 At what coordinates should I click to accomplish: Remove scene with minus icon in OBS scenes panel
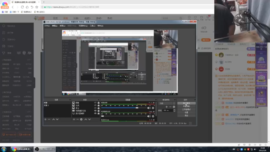pyautogui.click(x=49, y=119)
